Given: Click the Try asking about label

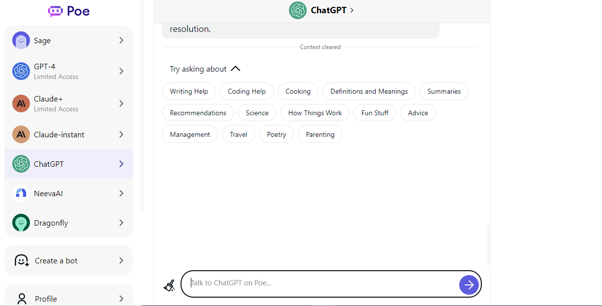Looking at the screenshot, I should tap(198, 69).
